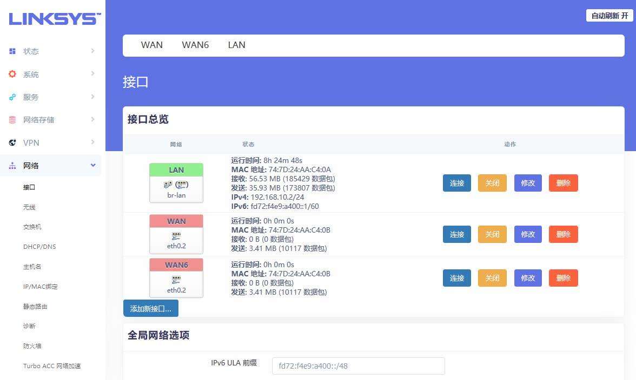
Task: Click 添加新接口 to add new interface
Action: click(151, 308)
